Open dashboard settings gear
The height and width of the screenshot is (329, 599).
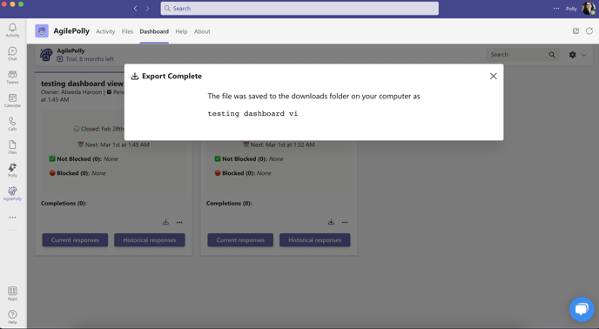(572, 55)
